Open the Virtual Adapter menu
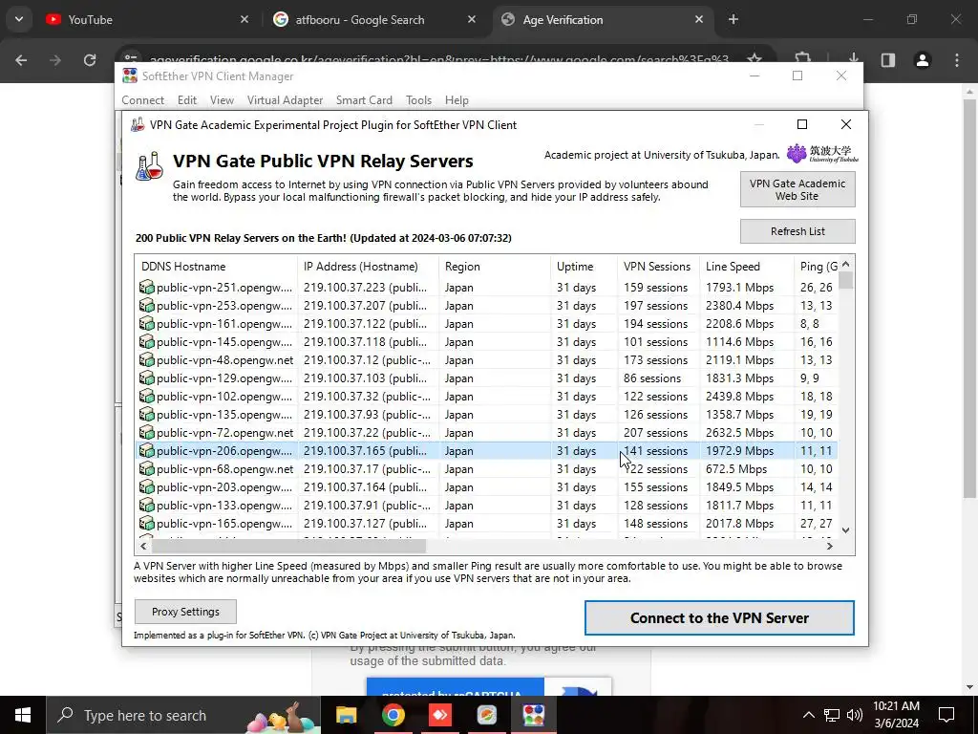Image resolution: width=978 pixels, height=734 pixels. click(285, 99)
